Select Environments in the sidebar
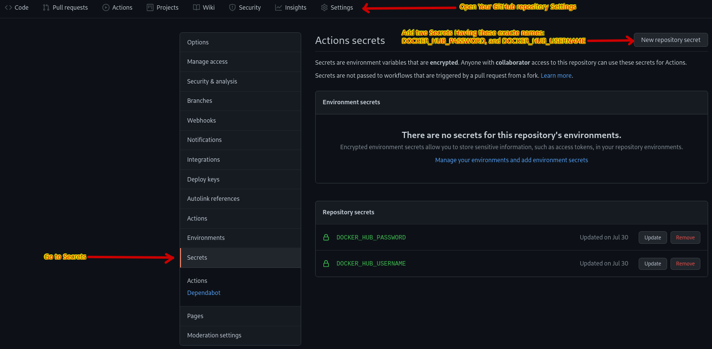712x349 pixels. click(206, 238)
